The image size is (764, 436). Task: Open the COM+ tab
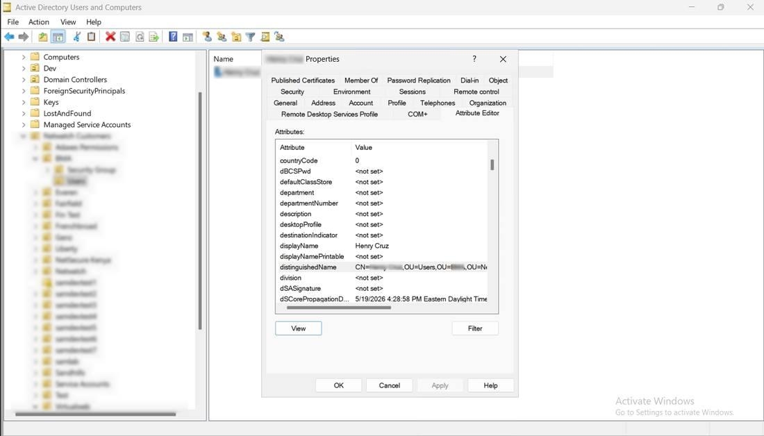pyautogui.click(x=417, y=114)
